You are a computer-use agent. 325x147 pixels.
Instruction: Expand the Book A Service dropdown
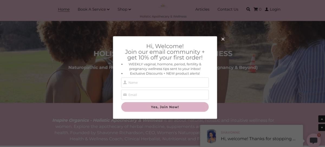tap(93, 9)
